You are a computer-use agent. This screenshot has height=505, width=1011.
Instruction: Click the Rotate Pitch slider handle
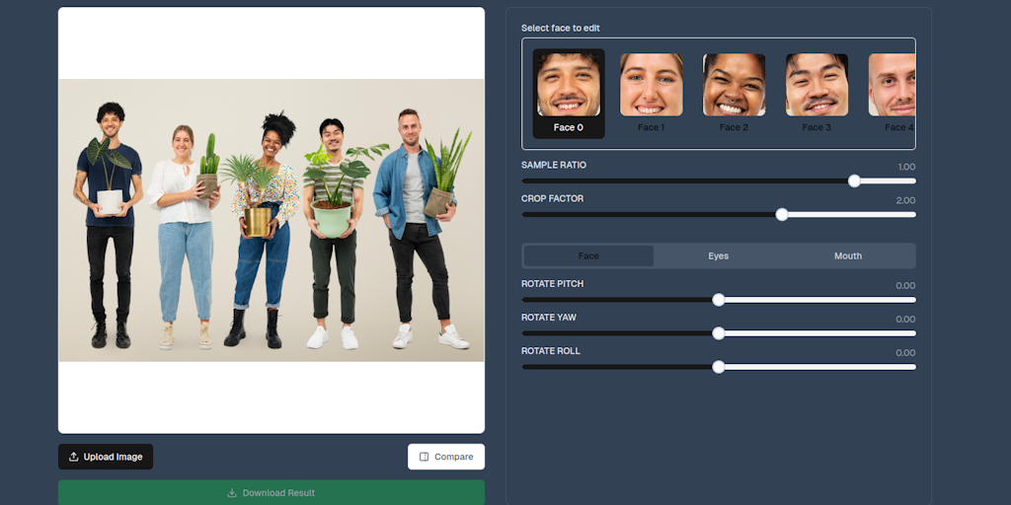719,300
